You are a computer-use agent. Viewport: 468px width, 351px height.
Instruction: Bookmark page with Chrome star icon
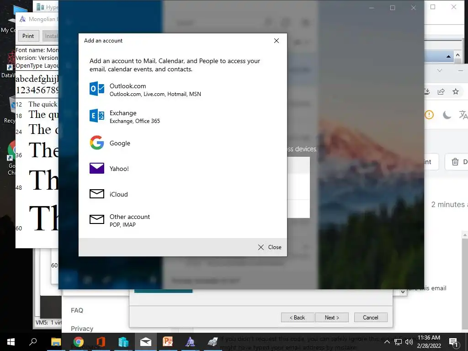click(x=456, y=91)
